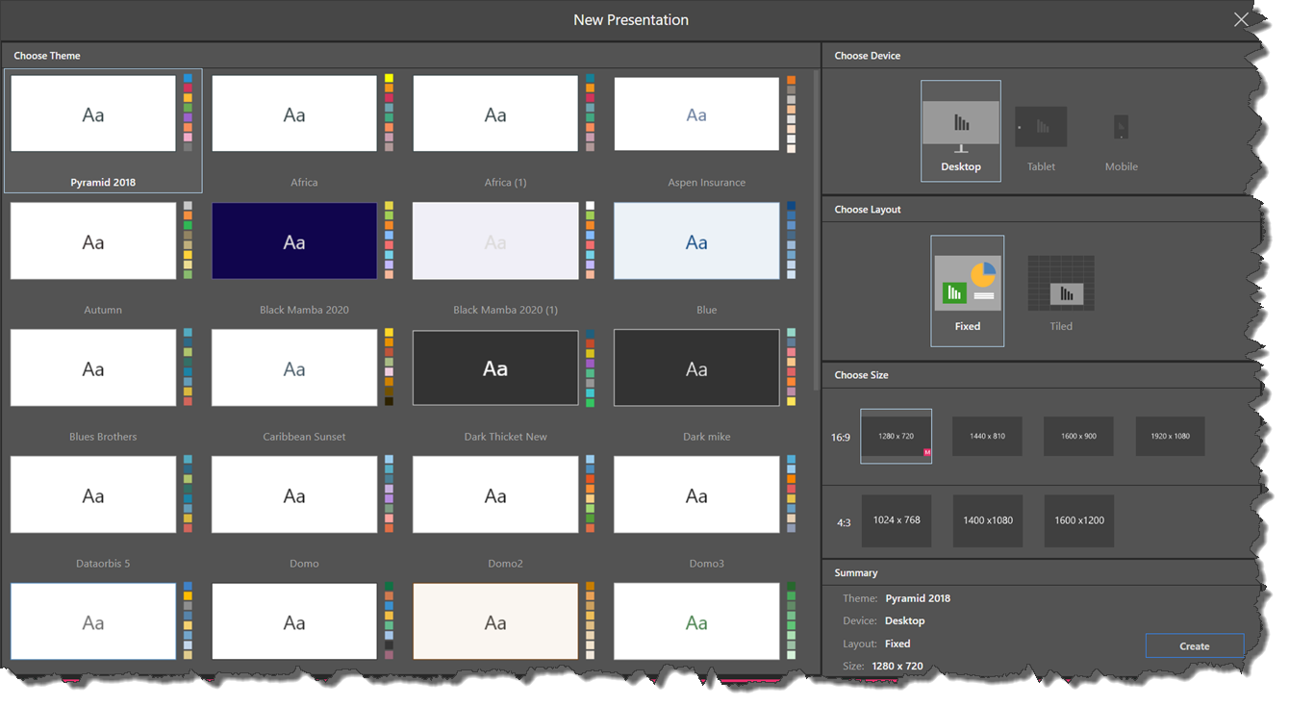Choose the 1400 x1080 size option
The image size is (1289, 707).
coord(988,520)
